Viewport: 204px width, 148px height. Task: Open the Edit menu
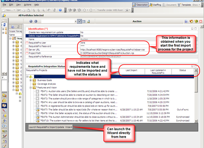11,5
